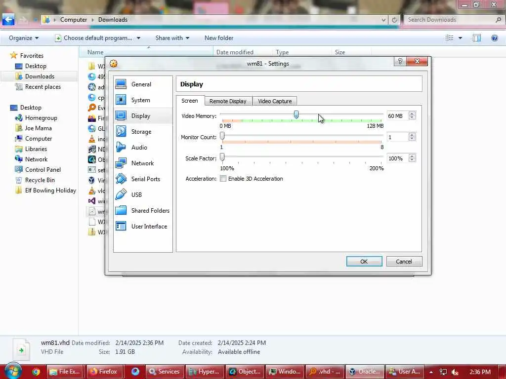Toggle the preview pane icon
Screen dimensions: 506x379
[x=477, y=38]
